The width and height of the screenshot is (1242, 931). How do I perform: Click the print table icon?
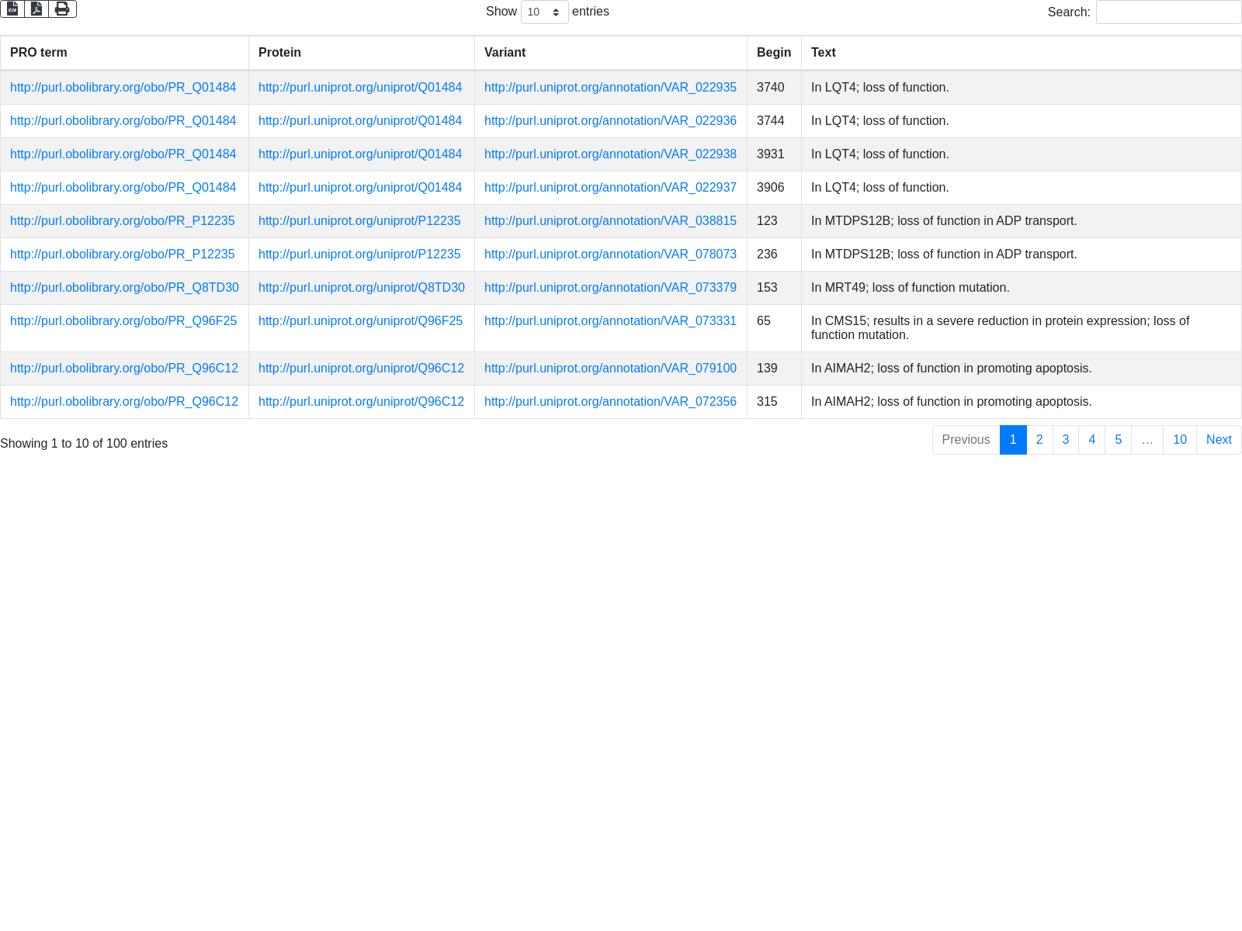pyautogui.click(x=62, y=9)
